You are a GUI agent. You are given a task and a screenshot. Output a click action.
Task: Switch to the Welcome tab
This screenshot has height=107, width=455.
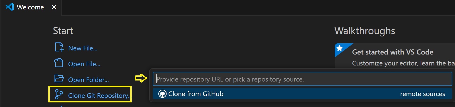click(30, 7)
